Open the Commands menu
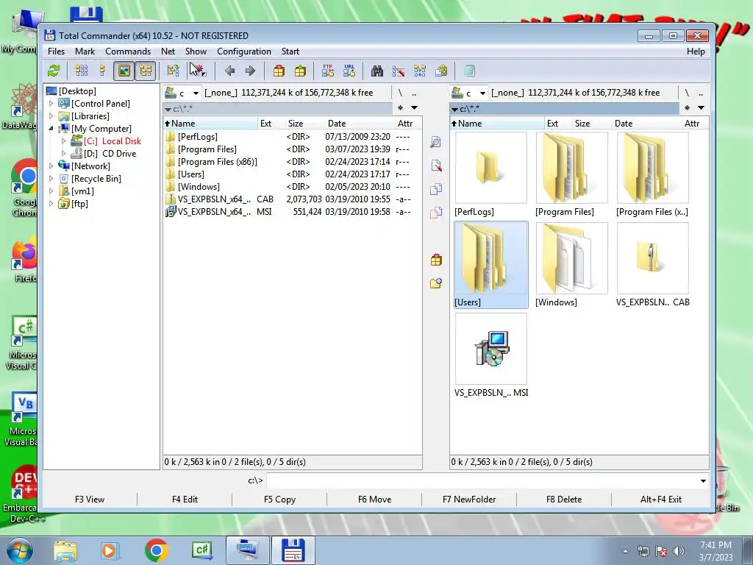 tap(128, 51)
